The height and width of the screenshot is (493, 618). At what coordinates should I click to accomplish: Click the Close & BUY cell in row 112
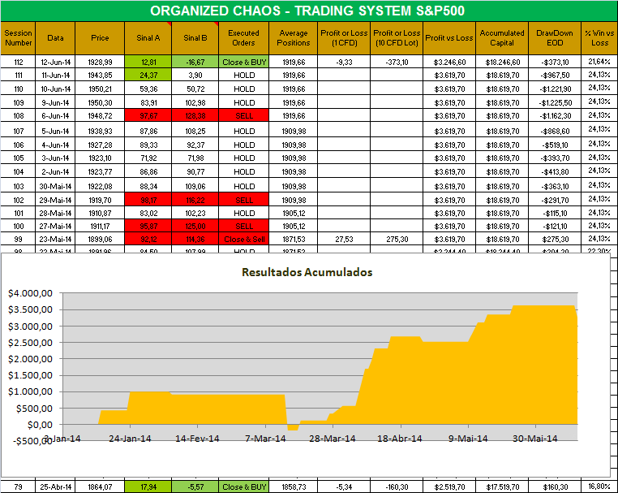click(244, 62)
